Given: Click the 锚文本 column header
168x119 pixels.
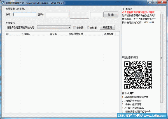Looking at the screenshot, I should tap(59, 34).
